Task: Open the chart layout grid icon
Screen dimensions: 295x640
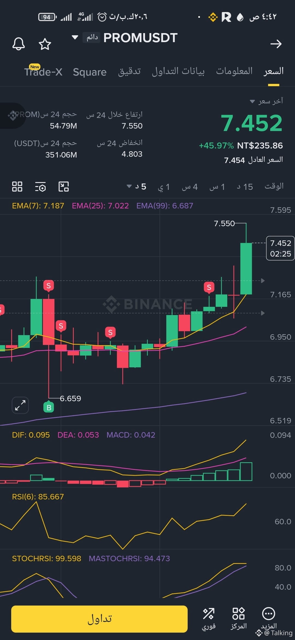Action: (x=17, y=187)
